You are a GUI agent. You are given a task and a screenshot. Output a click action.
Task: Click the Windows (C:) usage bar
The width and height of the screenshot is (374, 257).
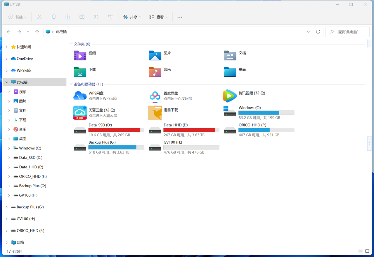[x=266, y=113]
